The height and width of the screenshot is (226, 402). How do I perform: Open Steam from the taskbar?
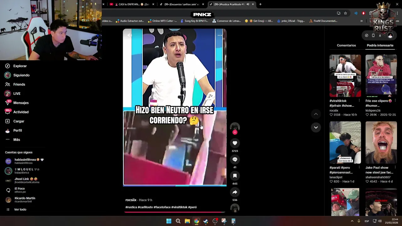point(206,221)
